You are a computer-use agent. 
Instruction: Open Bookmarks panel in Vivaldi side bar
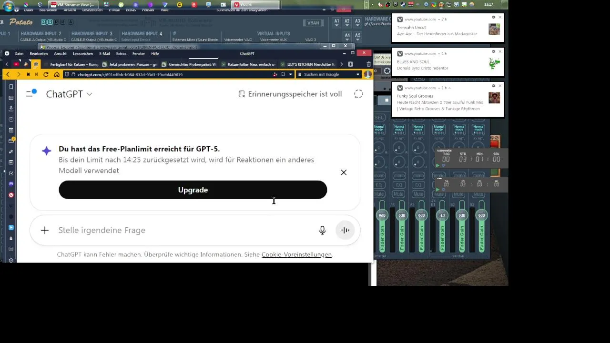coord(11,87)
